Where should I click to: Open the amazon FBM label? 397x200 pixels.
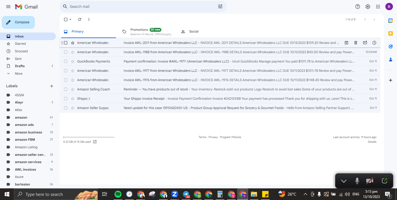[25, 140]
